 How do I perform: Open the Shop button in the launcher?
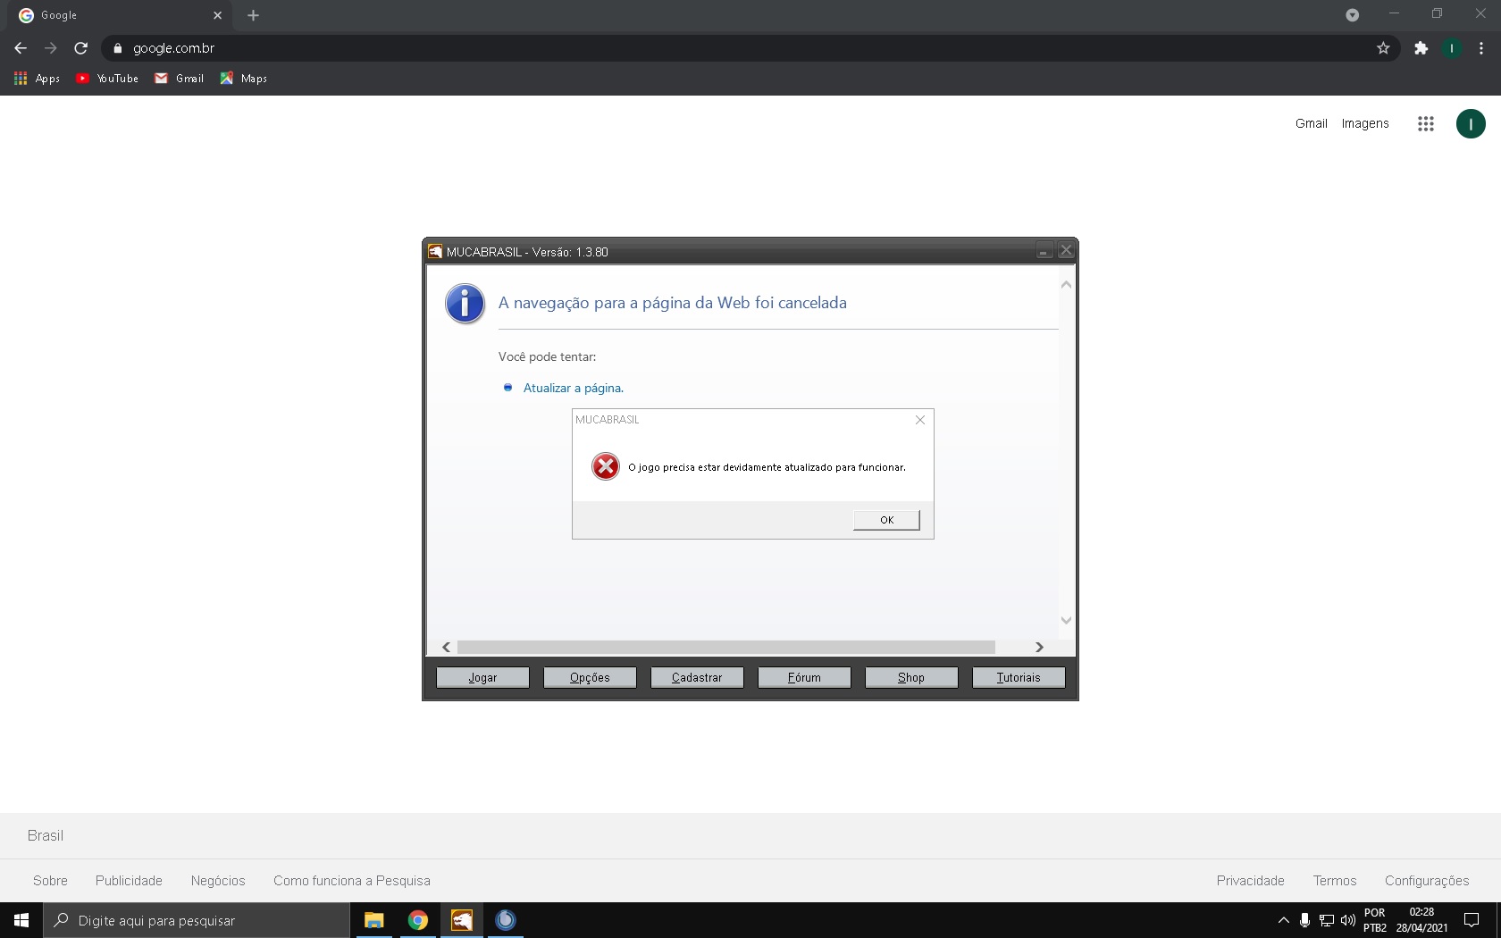click(911, 678)
